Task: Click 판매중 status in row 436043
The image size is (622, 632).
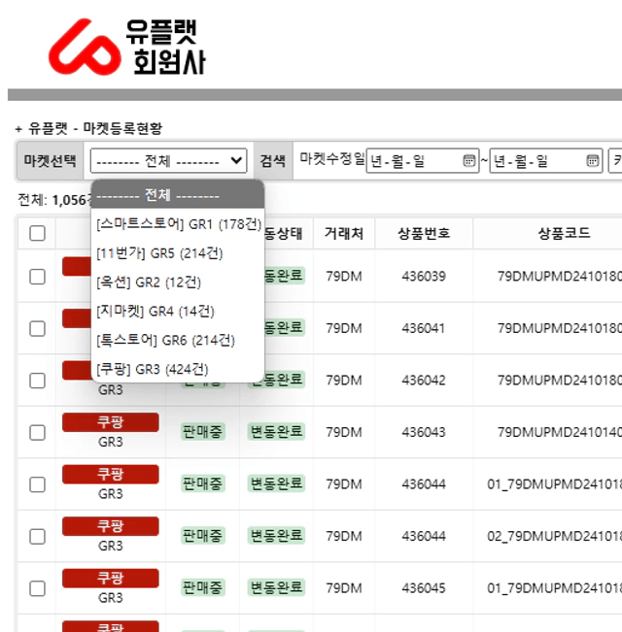Action: point(202,432)
